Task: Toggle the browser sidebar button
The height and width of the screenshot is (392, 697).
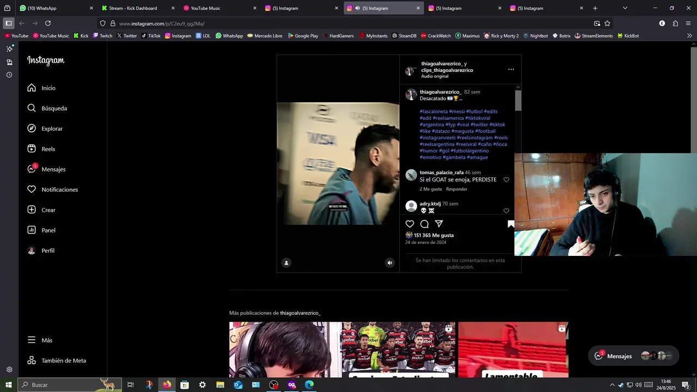Action: [x=8, y=23]
